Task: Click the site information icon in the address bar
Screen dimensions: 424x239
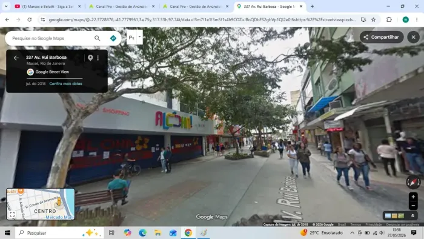Action: 43,19
